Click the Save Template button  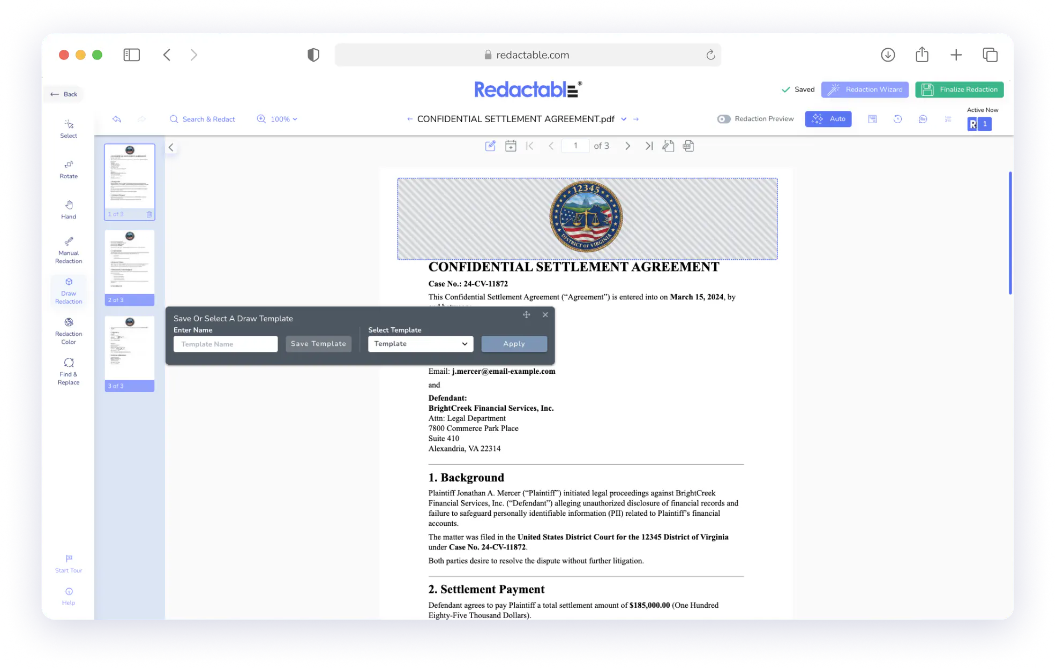point(318,344)
